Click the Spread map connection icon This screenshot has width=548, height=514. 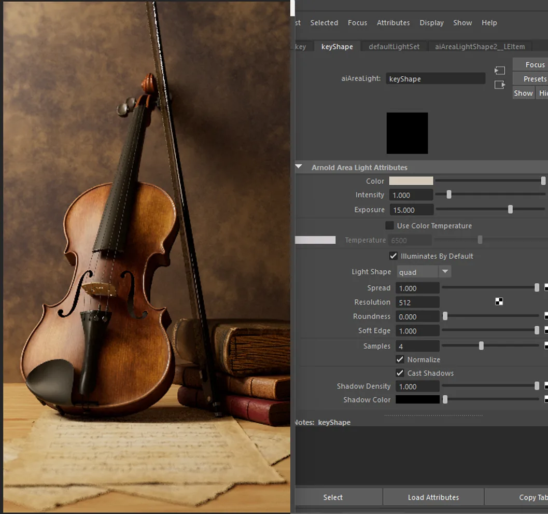click(x=546, y=288)
